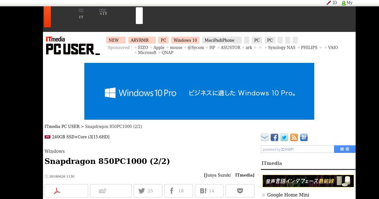Click the popIn search input field
Viewport: 379px width, 199px height.
(298, 149)
